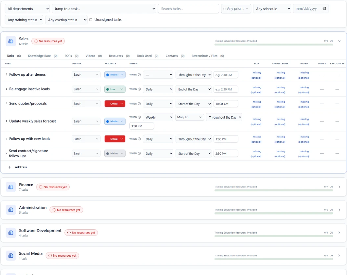Click the Sales department building icon
This screenshot has width=347, height=275.
10,41
